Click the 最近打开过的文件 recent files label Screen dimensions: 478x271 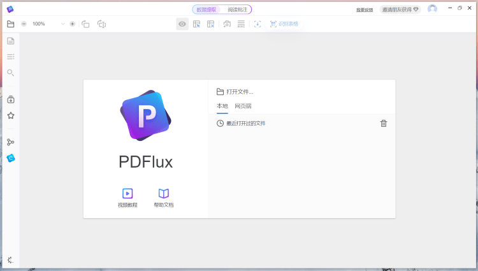[x=246, y=123]
